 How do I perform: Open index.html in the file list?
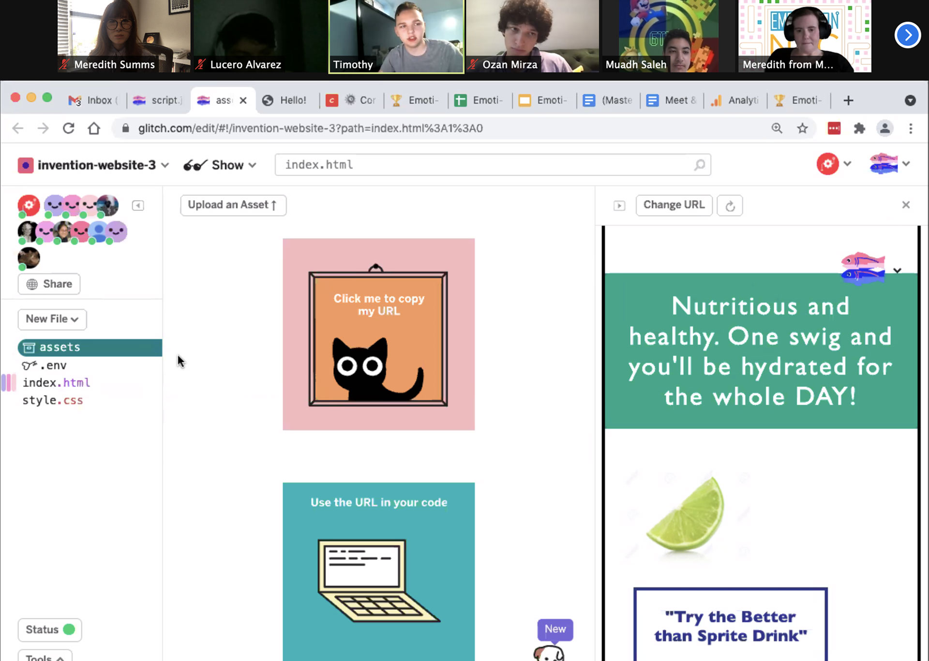pyautogui.click(x=56, y=382)
